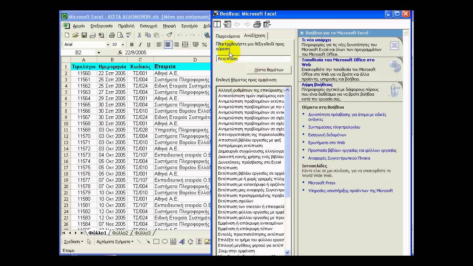The height and width of the screenshot is (266, 473).
Task: Click the Λίστα θεμάτων button
Action: (269, 70)
